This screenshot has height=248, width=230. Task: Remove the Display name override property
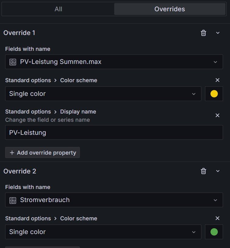pos(218,115)
